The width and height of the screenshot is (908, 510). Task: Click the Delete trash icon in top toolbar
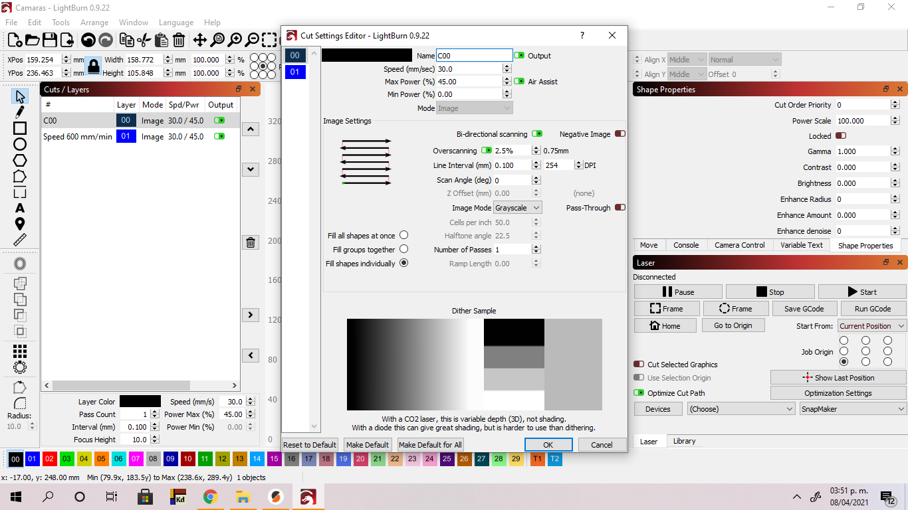click(x=178, y=40)
